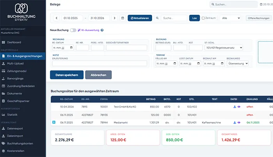Viewport: 273px width, 157px height.
Task: Click the start date 01.10.2025 field
Action: click(72, 18)
